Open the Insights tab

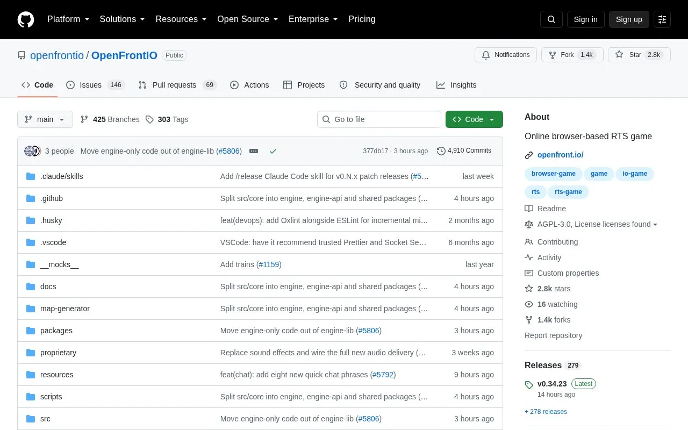coord(456,85)
